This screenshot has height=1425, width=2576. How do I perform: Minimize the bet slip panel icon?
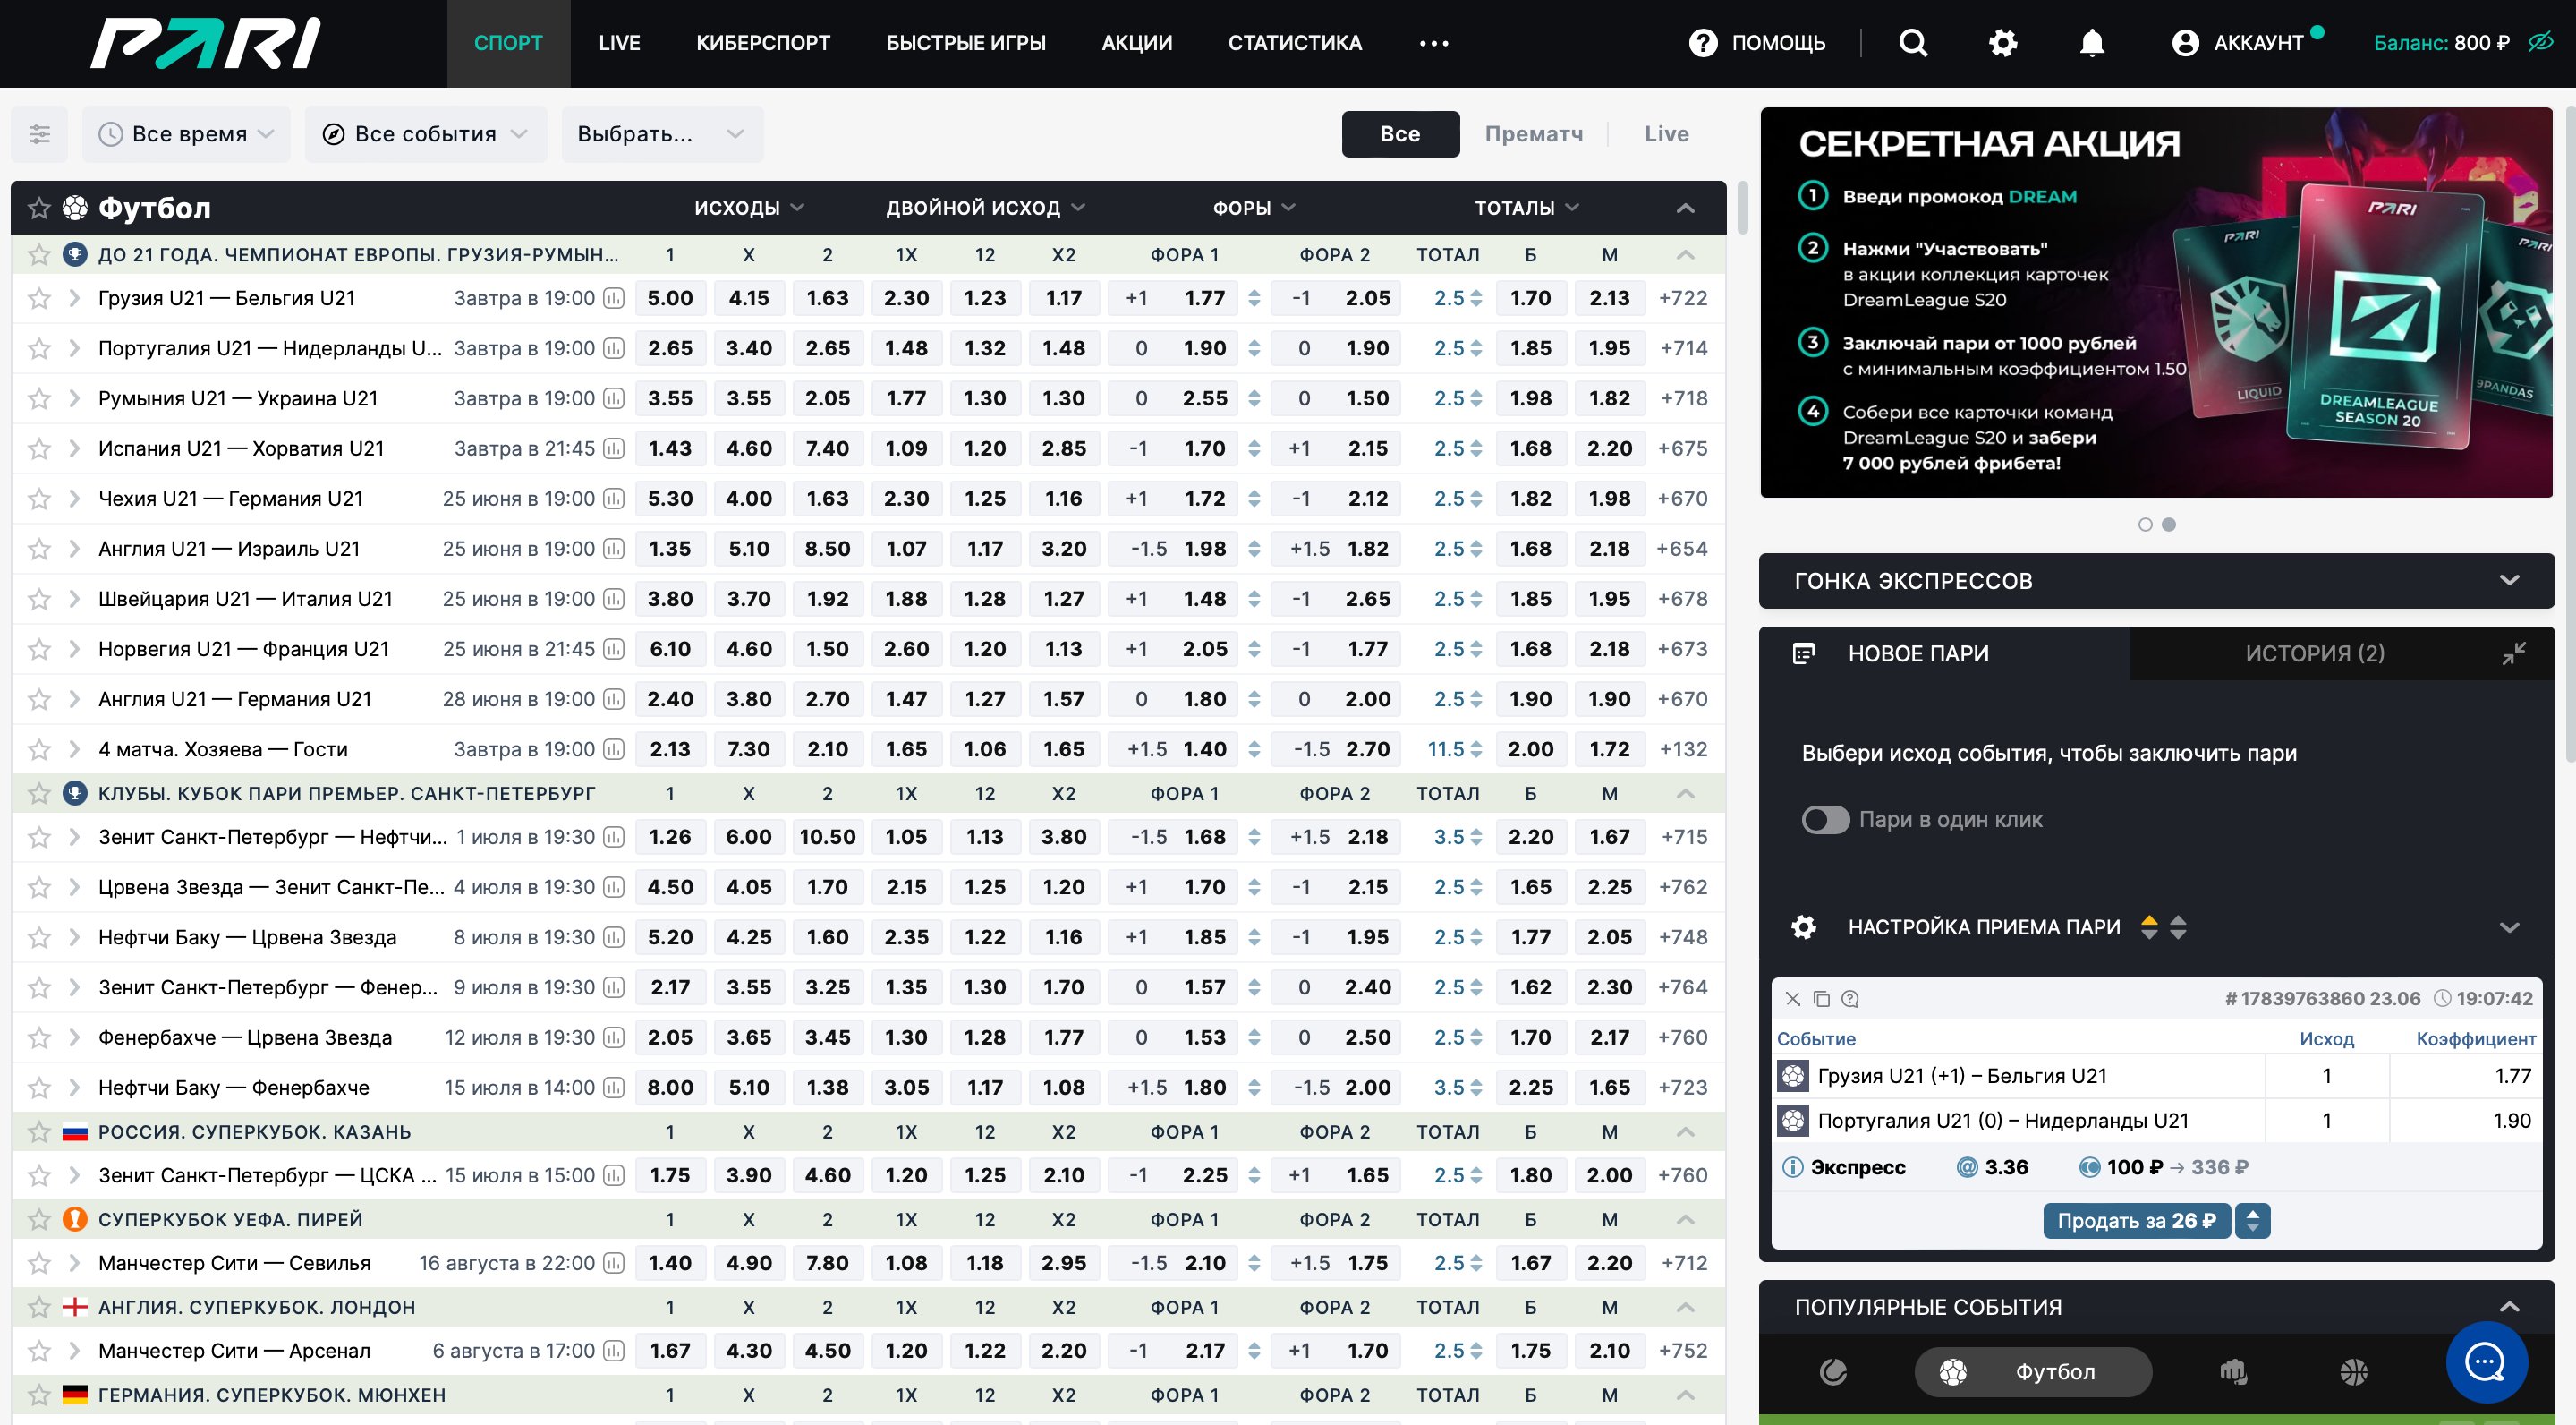(x=2513, y=653)
